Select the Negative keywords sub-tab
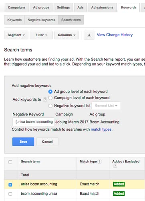 click(x=41, y=20)
